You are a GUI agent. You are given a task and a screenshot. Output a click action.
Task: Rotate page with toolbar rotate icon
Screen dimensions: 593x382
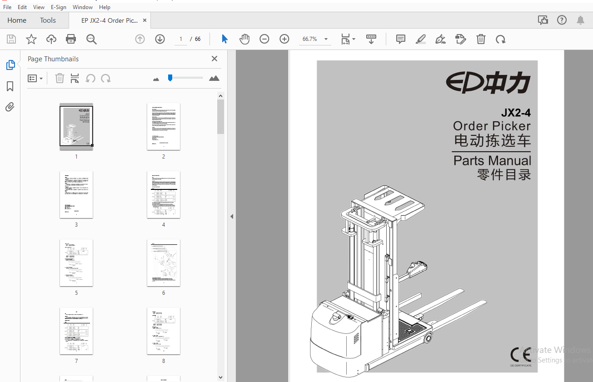tap(501, 39)
